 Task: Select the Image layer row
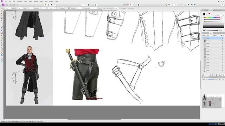[x=213, y=41]
